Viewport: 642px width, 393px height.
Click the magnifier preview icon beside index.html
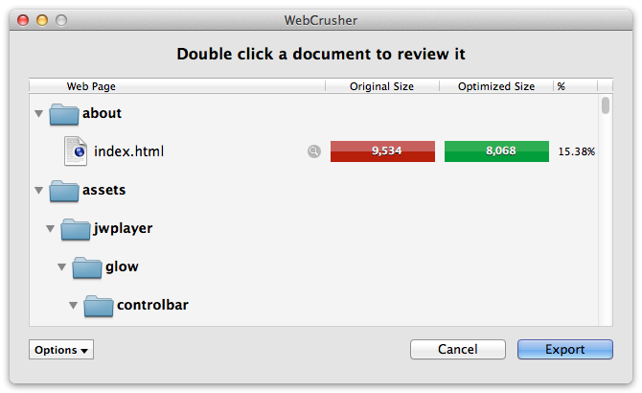[x=314, y=151]
